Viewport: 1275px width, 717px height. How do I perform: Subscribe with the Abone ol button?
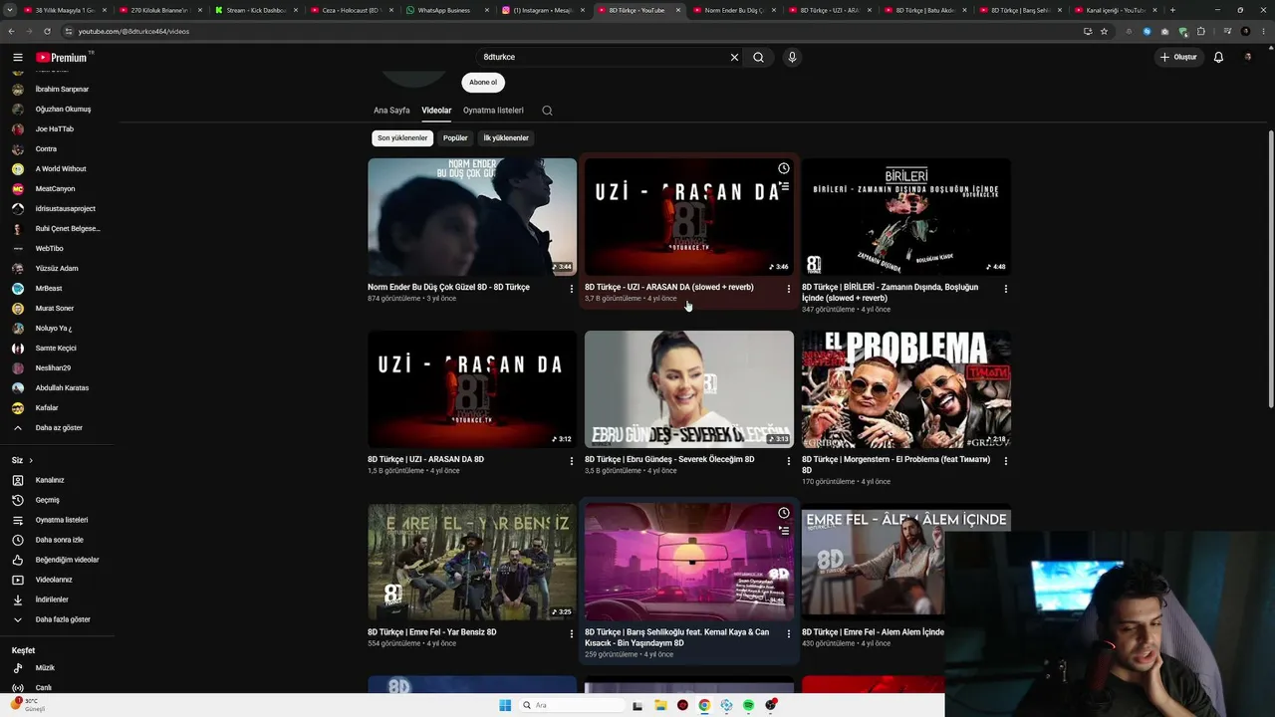(483, 83)
